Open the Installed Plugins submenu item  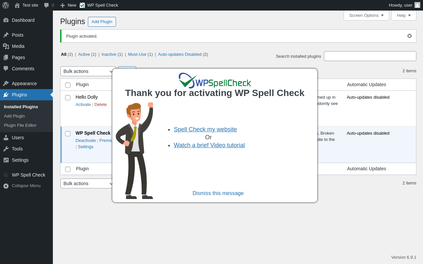pyautogui.click(x=21, y=107)
